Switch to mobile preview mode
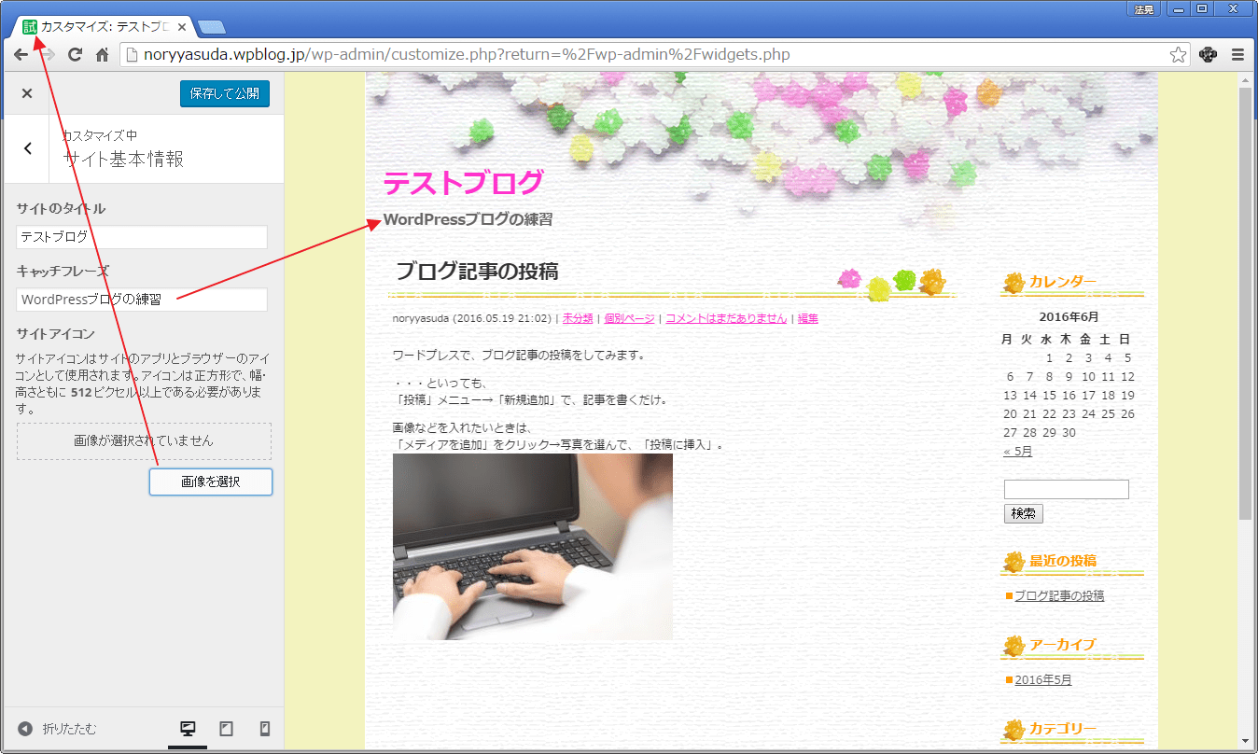Viewport: 1258px width, 754px height. tap(264, 729)
